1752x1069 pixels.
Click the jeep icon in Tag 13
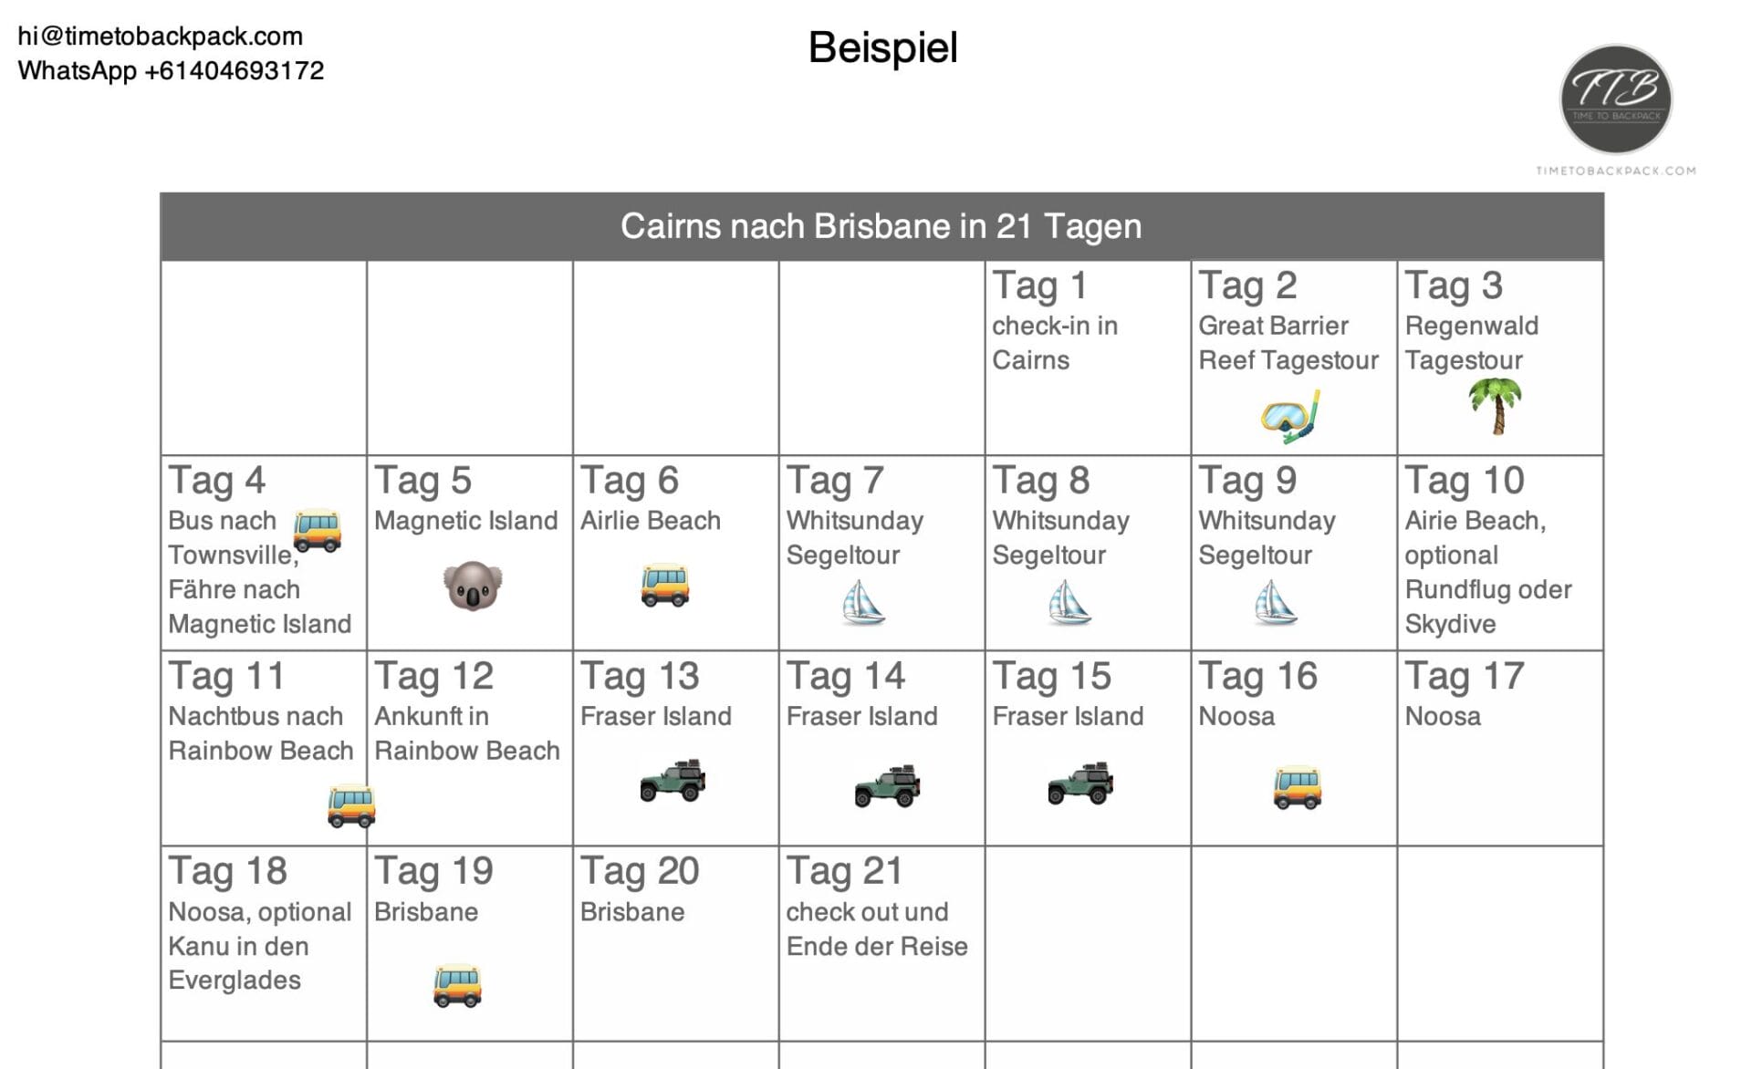(673, 781)
